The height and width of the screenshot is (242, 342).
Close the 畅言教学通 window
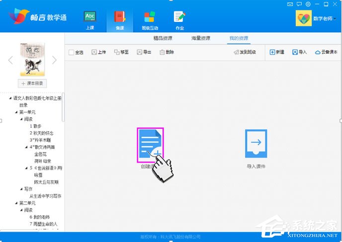(335, 4)
